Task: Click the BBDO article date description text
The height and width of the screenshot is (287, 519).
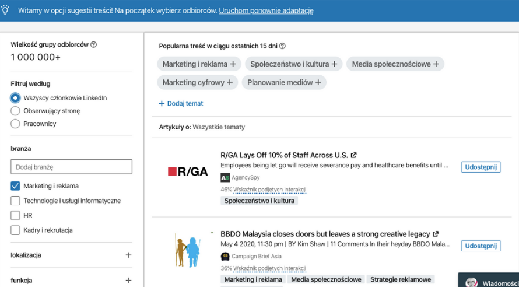Action: [335, 244]
